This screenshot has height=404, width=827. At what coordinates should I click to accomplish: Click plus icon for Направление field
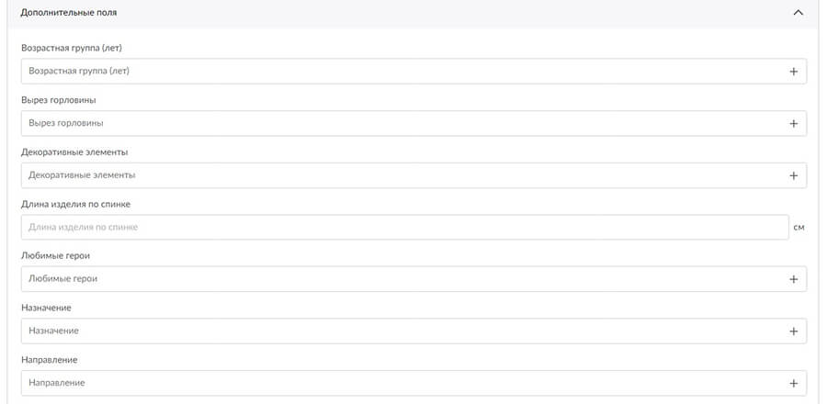pyautogui.click(x=793, y=383)
